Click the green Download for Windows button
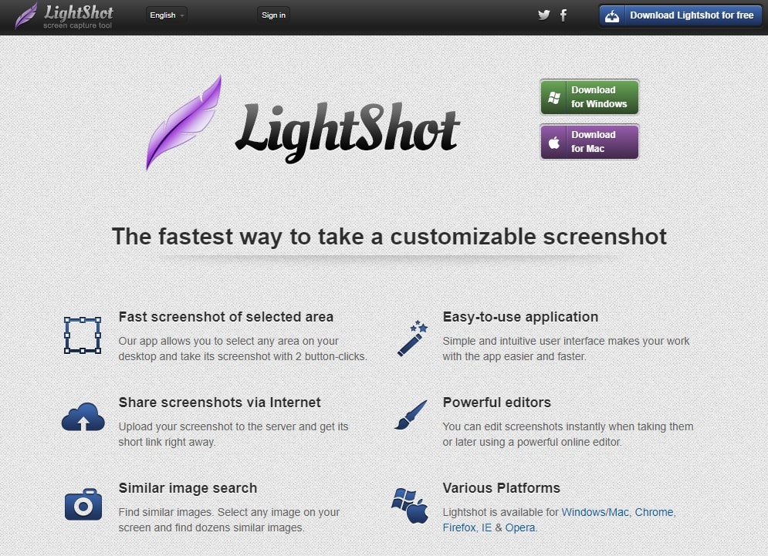 (x=590, y=97)
